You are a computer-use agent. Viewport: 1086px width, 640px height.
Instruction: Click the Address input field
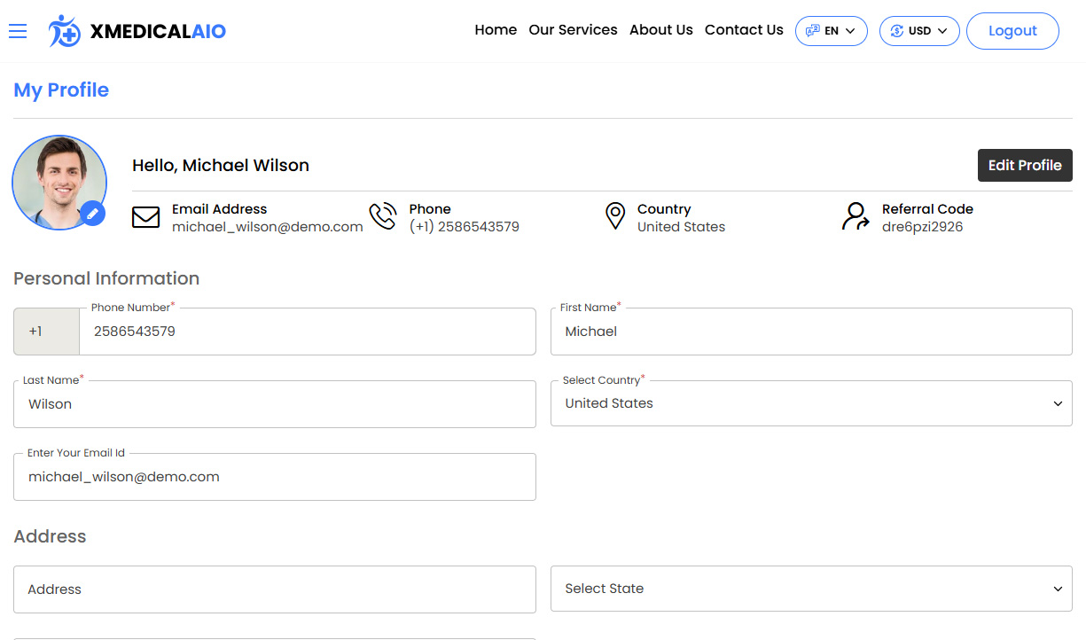275,589
